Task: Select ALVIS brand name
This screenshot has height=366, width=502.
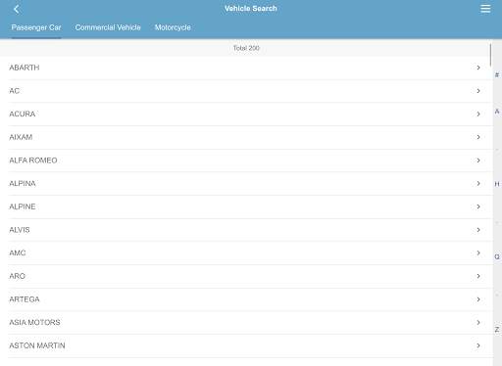Action: [x=20, y=230]
